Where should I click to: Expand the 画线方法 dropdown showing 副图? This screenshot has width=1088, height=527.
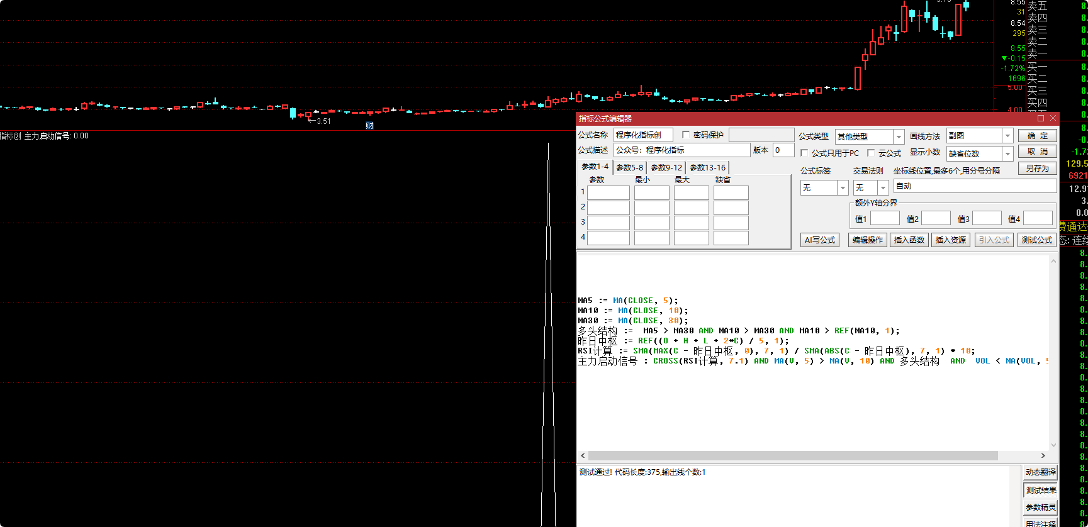click(1007, 136)
